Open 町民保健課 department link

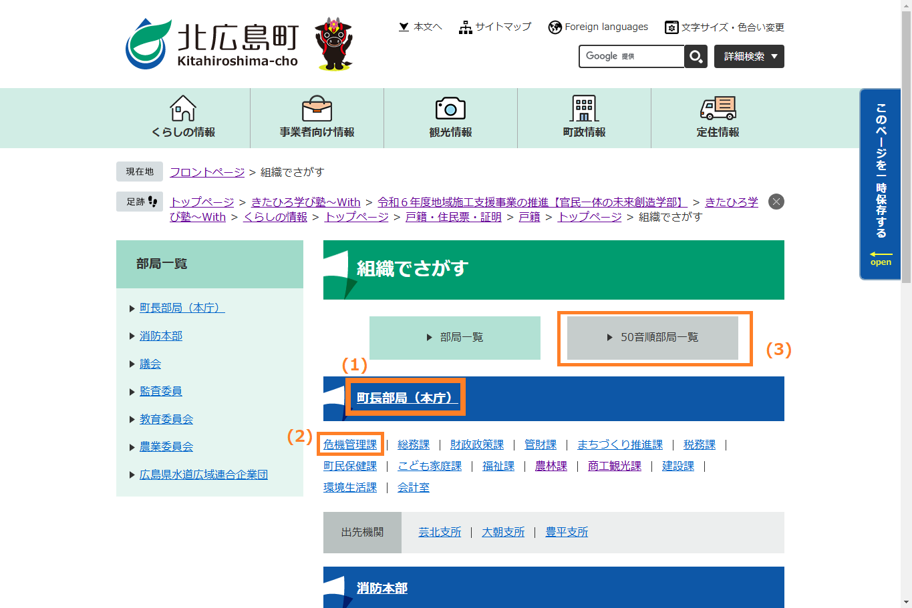350,466
